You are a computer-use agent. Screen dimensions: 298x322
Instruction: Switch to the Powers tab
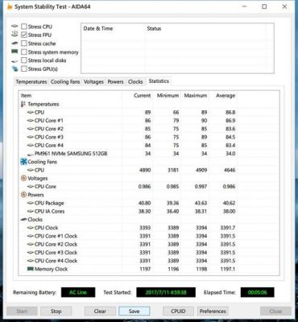(115, 81)
